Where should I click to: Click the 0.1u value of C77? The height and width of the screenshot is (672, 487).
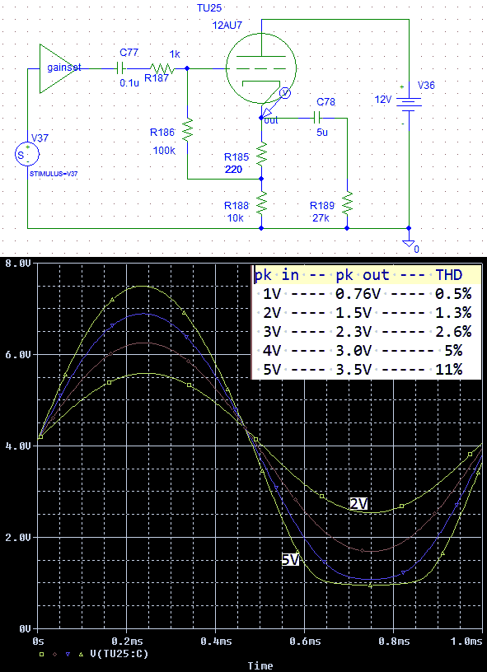click(129, 83)
